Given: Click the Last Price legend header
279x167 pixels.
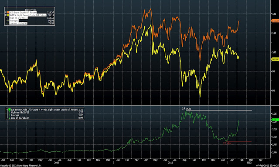Looking at the screenshot, I should pyautogui.click(x=30, y=10).
